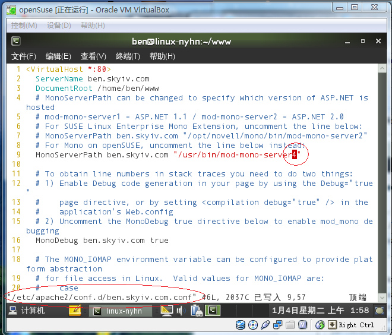Open the VirtualBox 帮助(H) menu

coord(93,26)
